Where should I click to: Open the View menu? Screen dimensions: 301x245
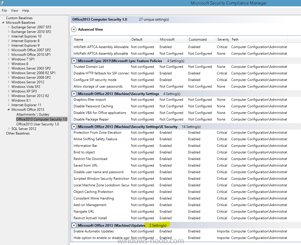coord(14,11)
